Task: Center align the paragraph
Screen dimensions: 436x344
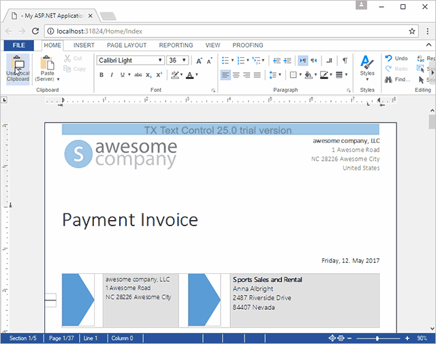Action: pos(236,75)
